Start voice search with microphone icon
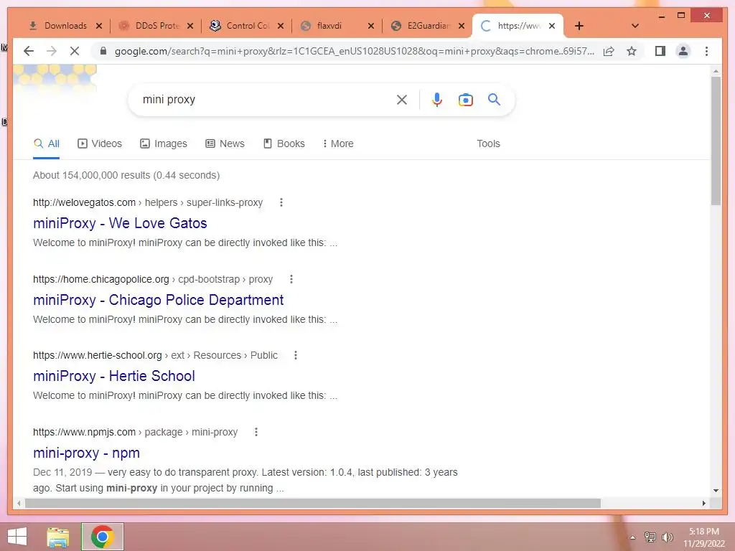The image size is (735, 551). (437, 99)
